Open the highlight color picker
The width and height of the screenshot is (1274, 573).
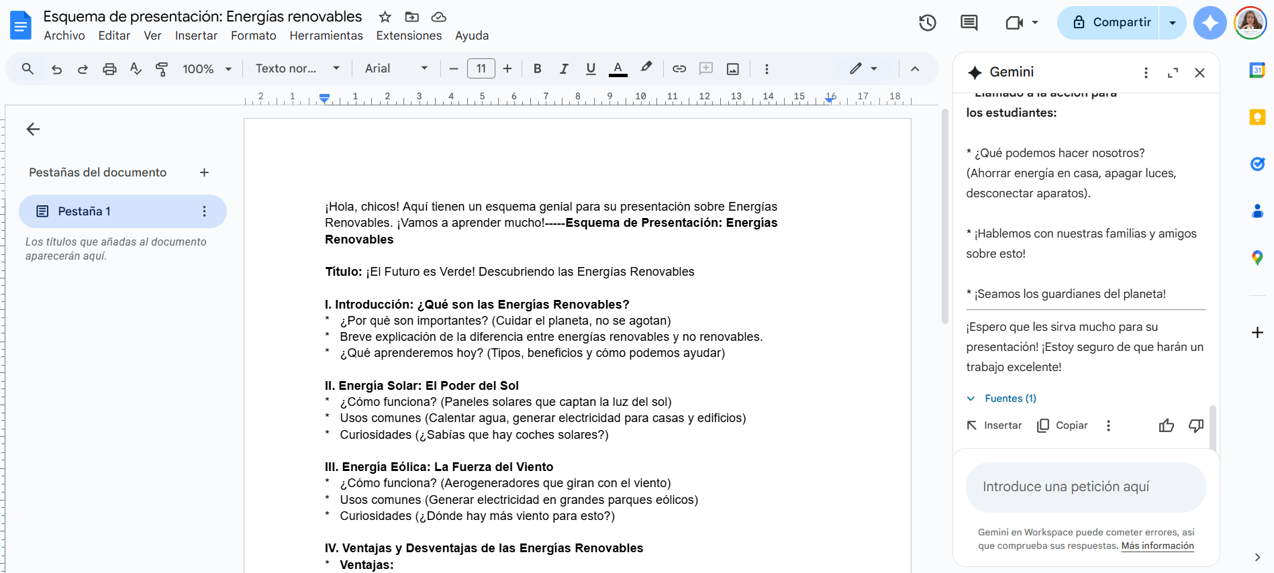pyautogui.click(x=646, y=68)
